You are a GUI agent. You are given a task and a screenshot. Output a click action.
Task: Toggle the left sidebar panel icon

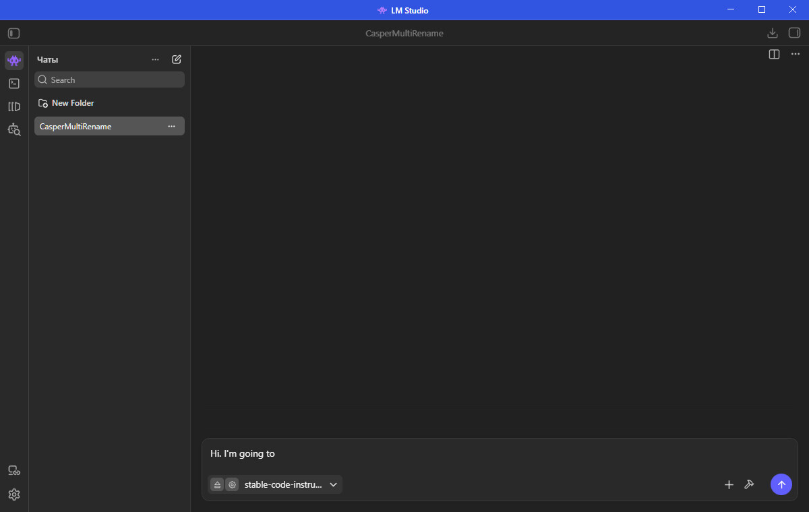click(x=14, y=33)
